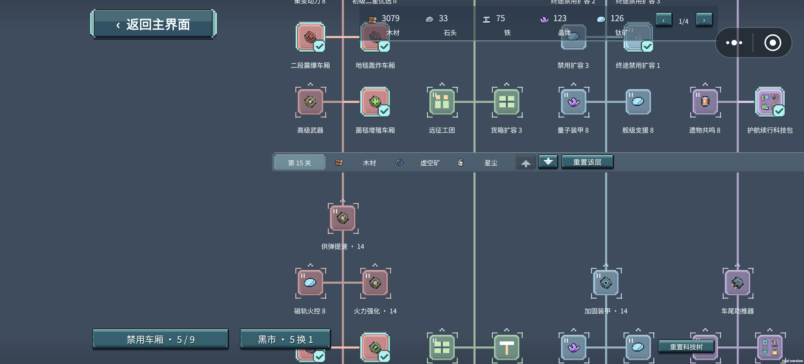The image size is (804, 364).
Task: Select the 护航续行科技包 node
Action: (770, 102)
